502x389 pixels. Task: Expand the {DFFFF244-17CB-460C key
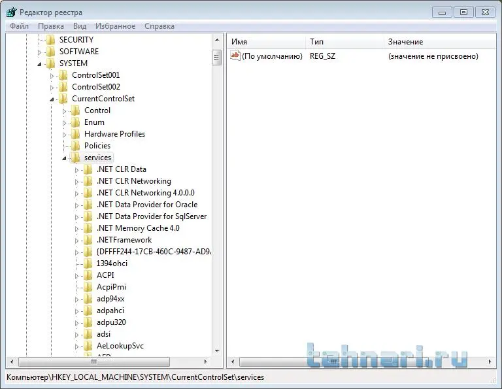coord(77,252)
